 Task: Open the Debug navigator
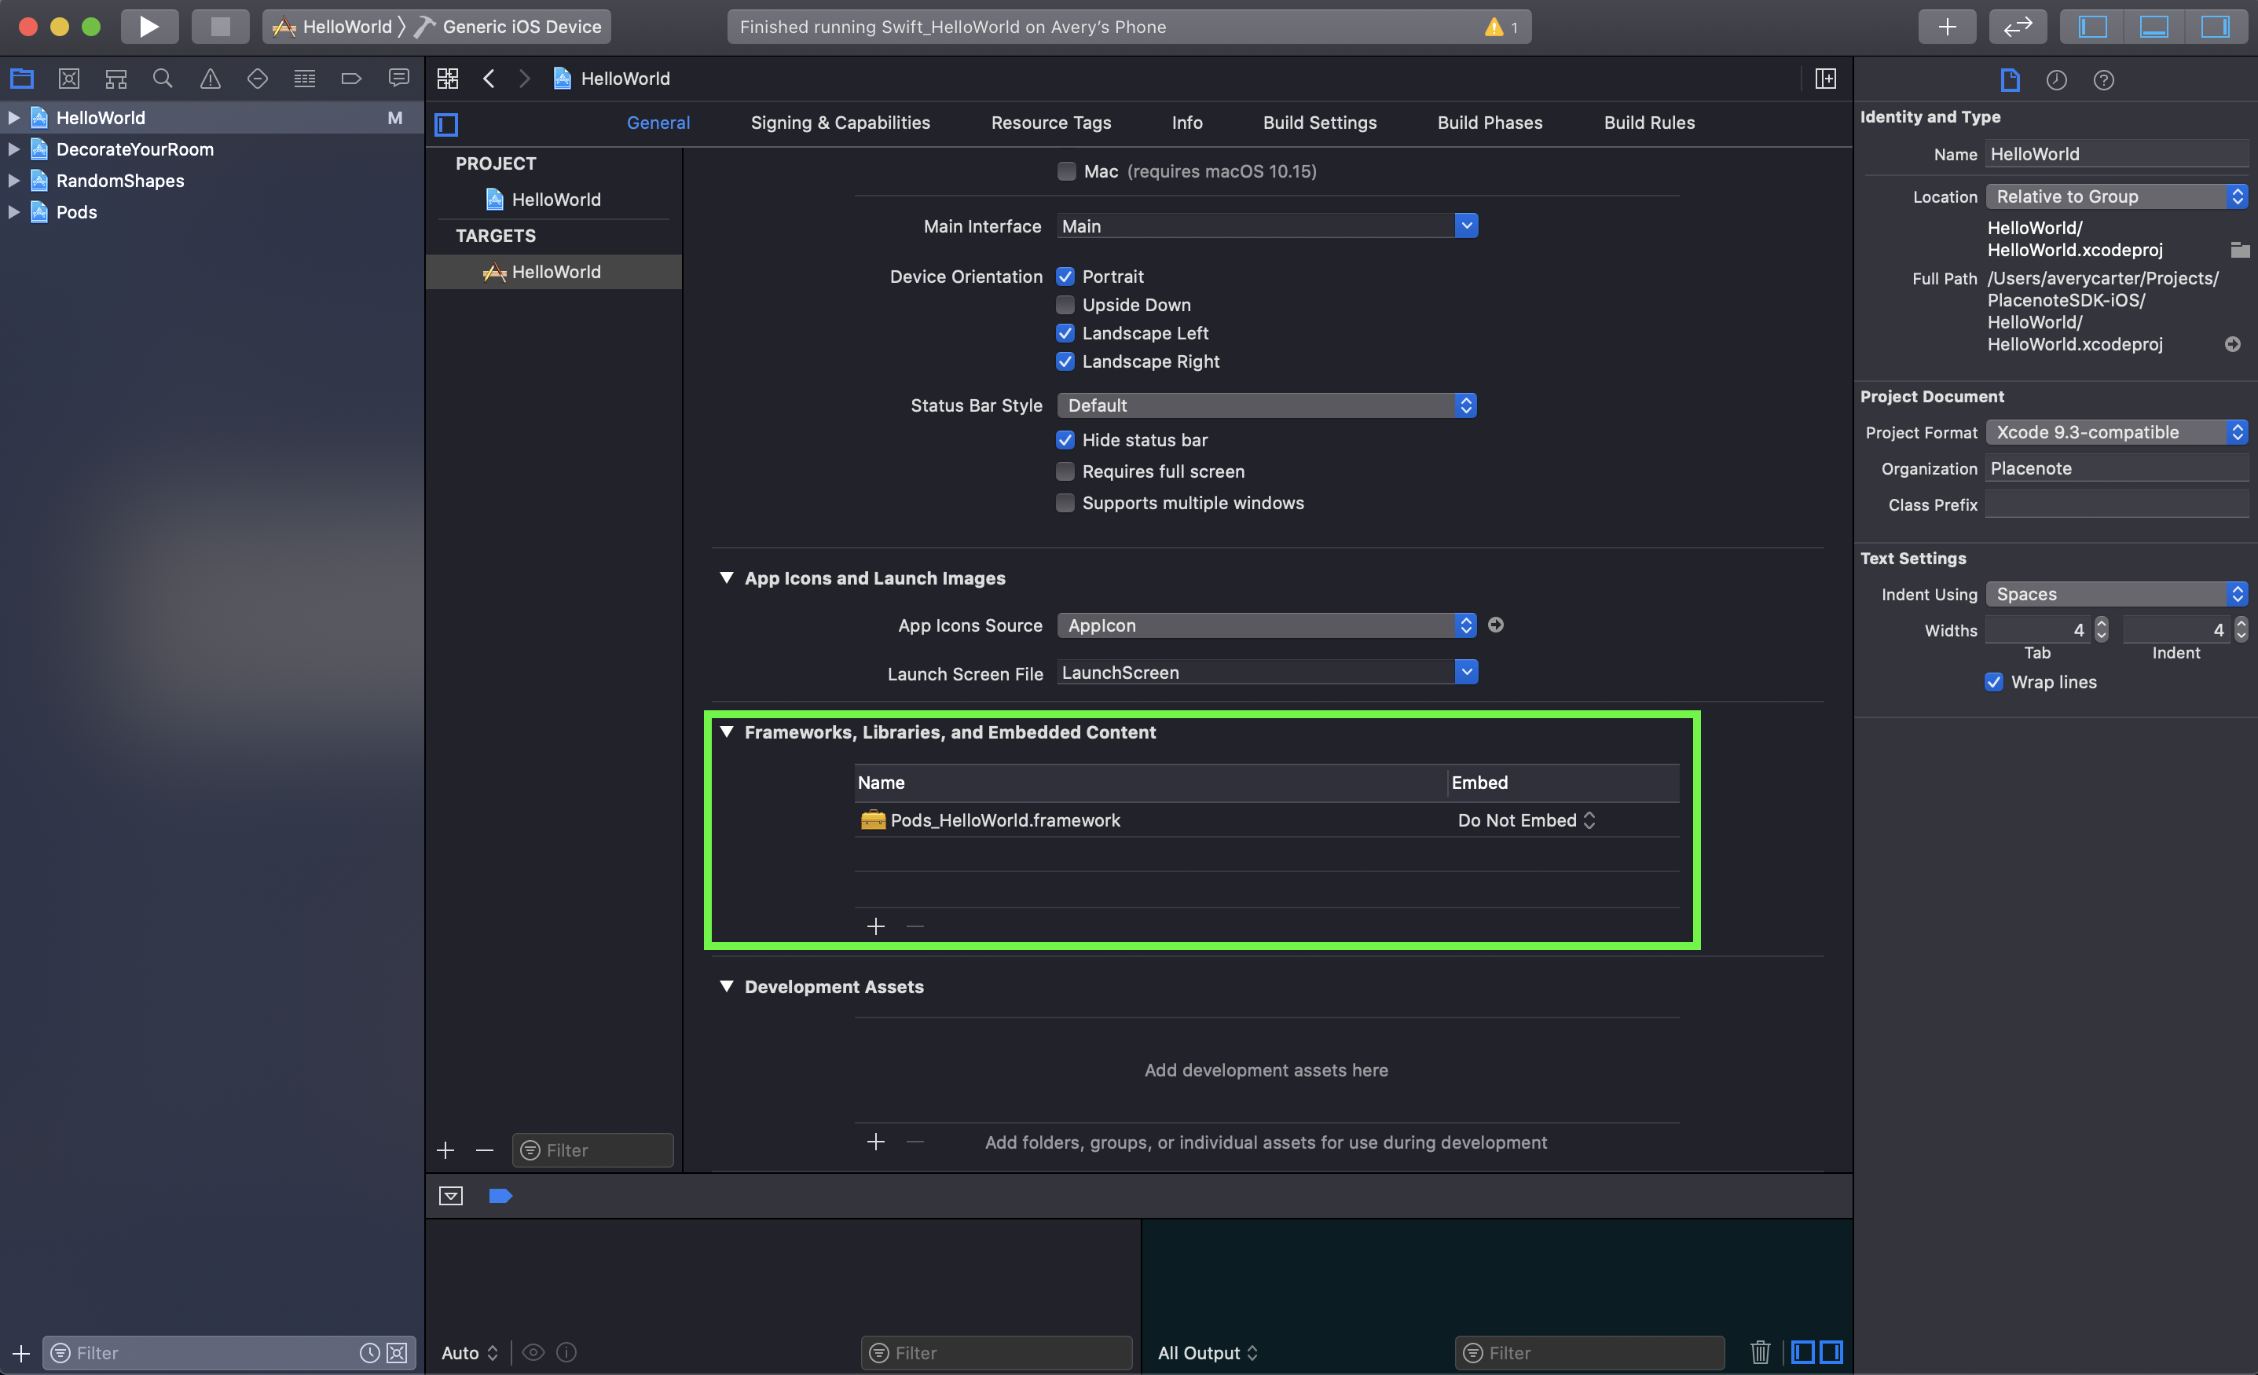coord(304,79)
